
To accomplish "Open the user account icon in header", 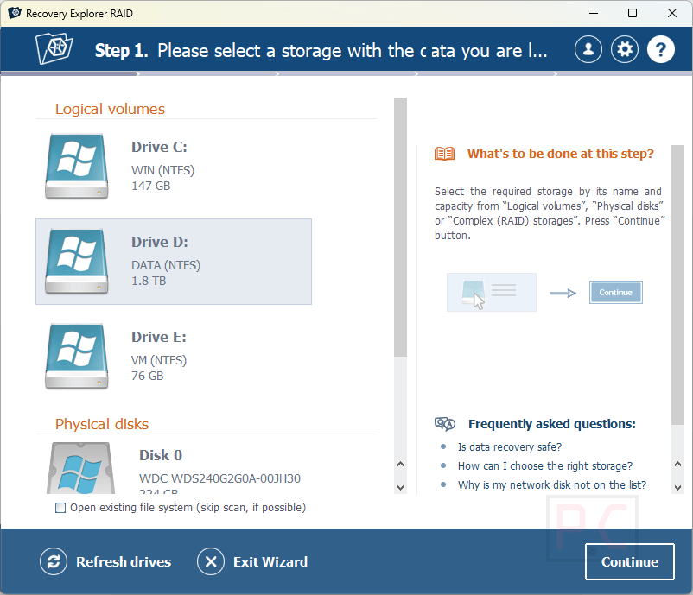I will point(588,49).
